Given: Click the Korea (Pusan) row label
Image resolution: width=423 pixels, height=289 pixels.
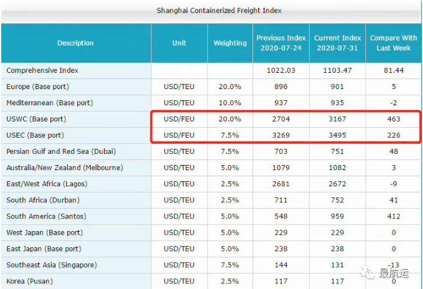Looking at the screenshot, I should point(30,281).
